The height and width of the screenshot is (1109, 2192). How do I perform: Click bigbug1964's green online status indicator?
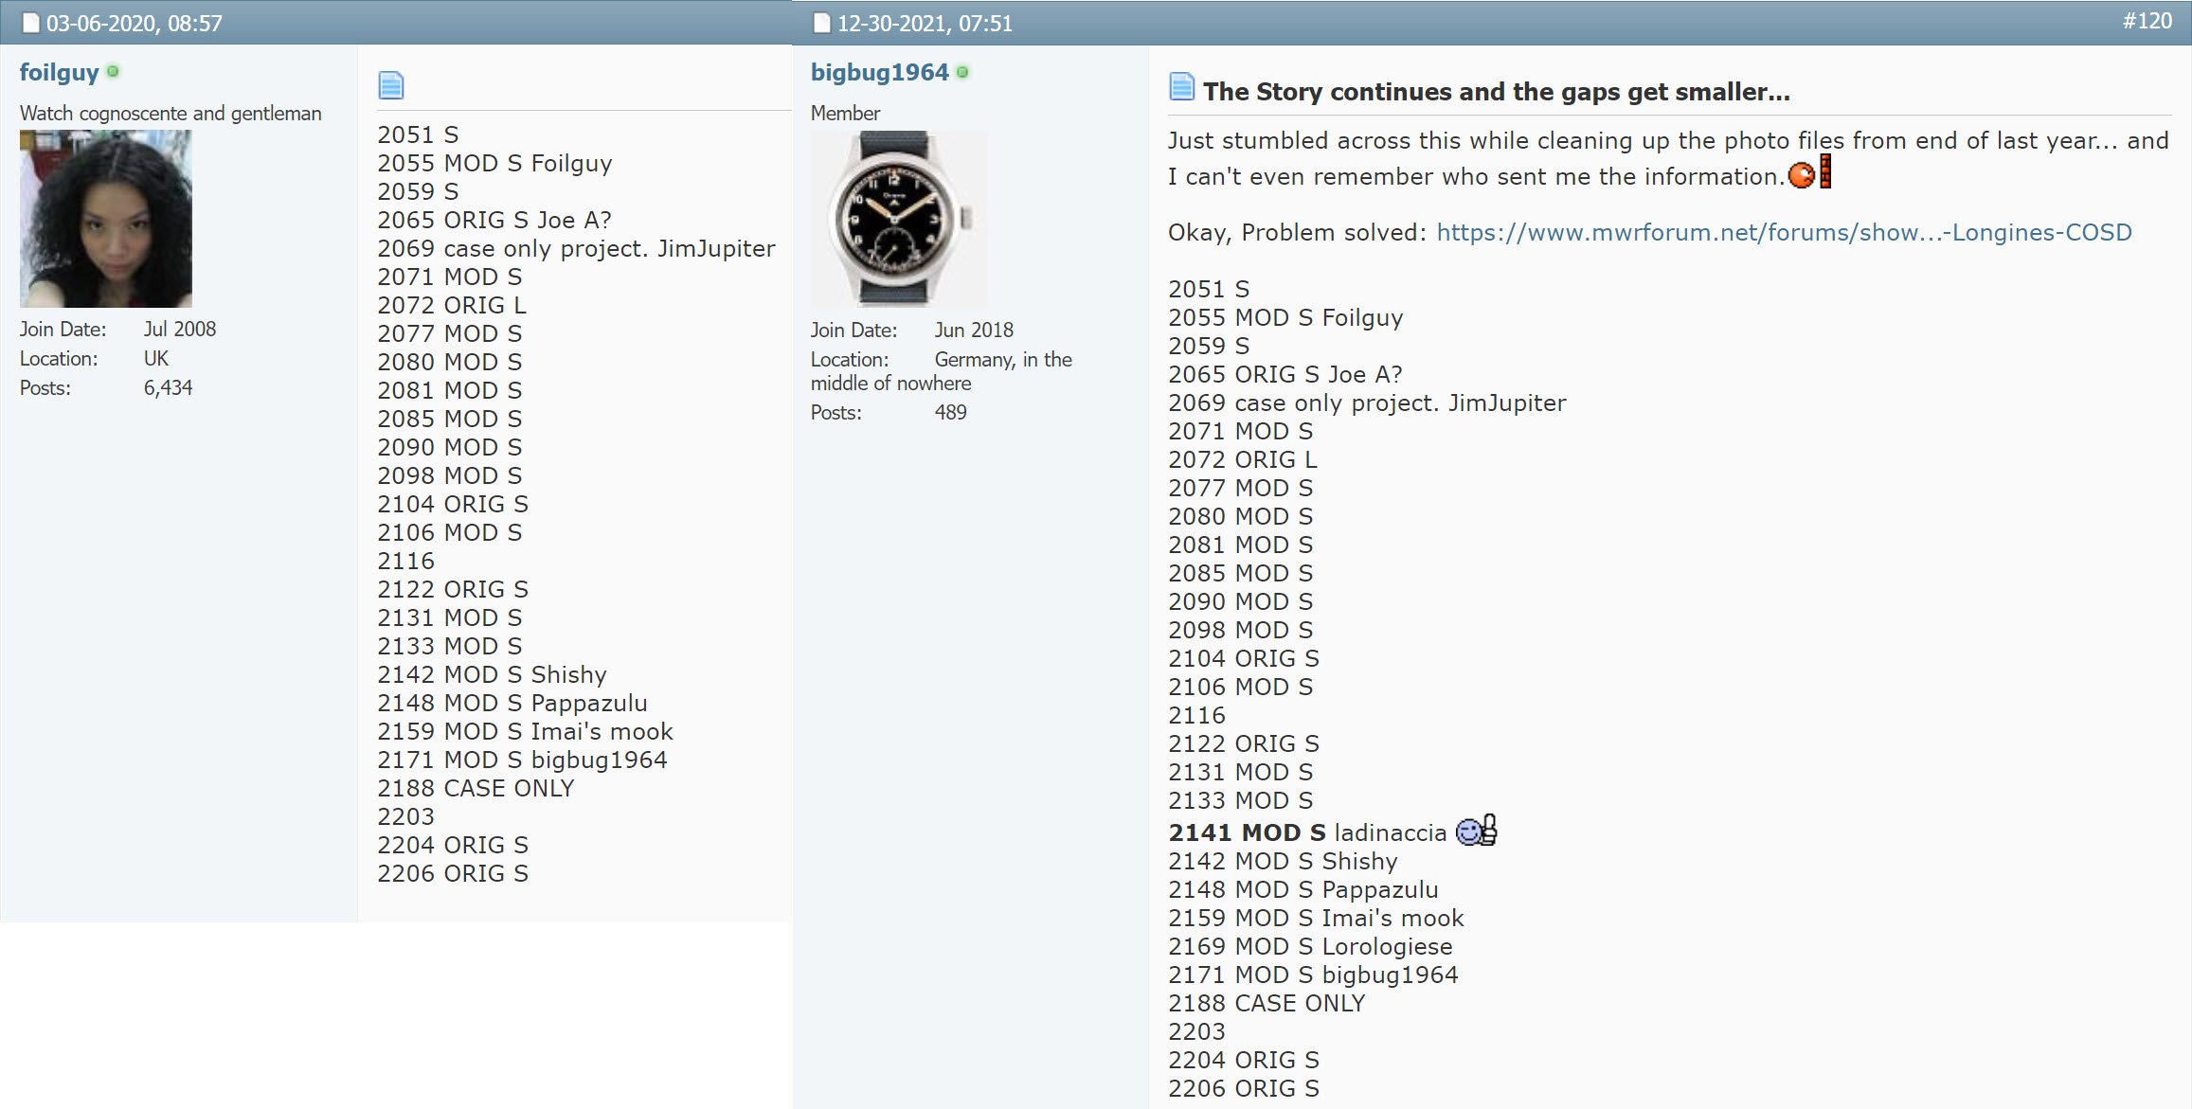(x=962, y=72)
